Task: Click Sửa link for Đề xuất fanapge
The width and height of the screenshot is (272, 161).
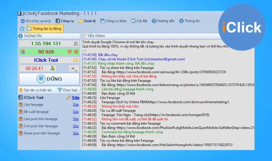Action: pyautogui.click(x=76, y=112)
